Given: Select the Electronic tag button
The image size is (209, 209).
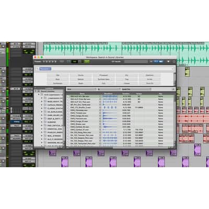Looking at the screenshot, I should [149, 75].
